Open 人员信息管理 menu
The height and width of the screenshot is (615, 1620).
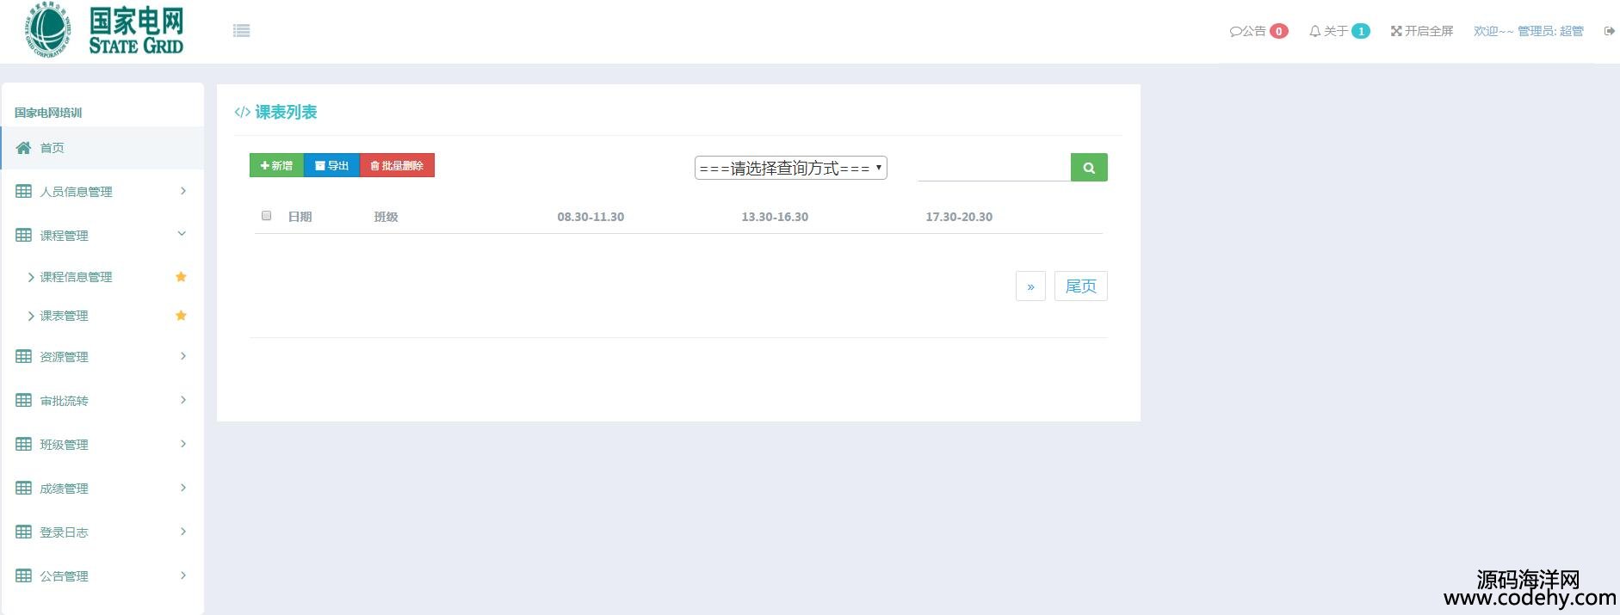point(102,192)
